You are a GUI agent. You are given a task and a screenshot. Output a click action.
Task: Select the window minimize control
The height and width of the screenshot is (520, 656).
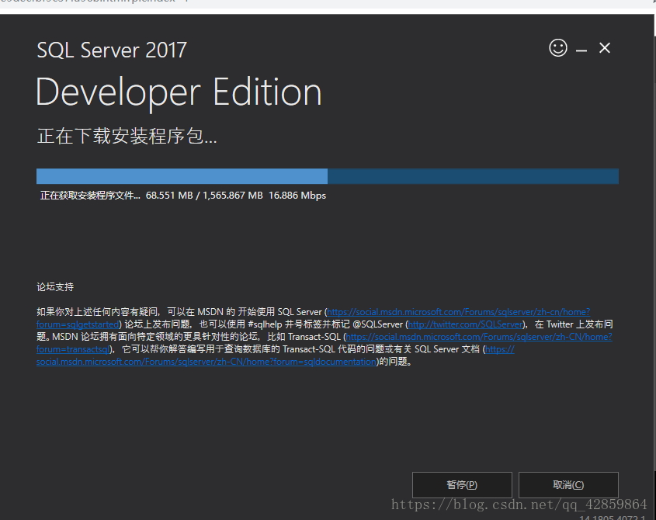pyautogui.click(x=581, y=48)
